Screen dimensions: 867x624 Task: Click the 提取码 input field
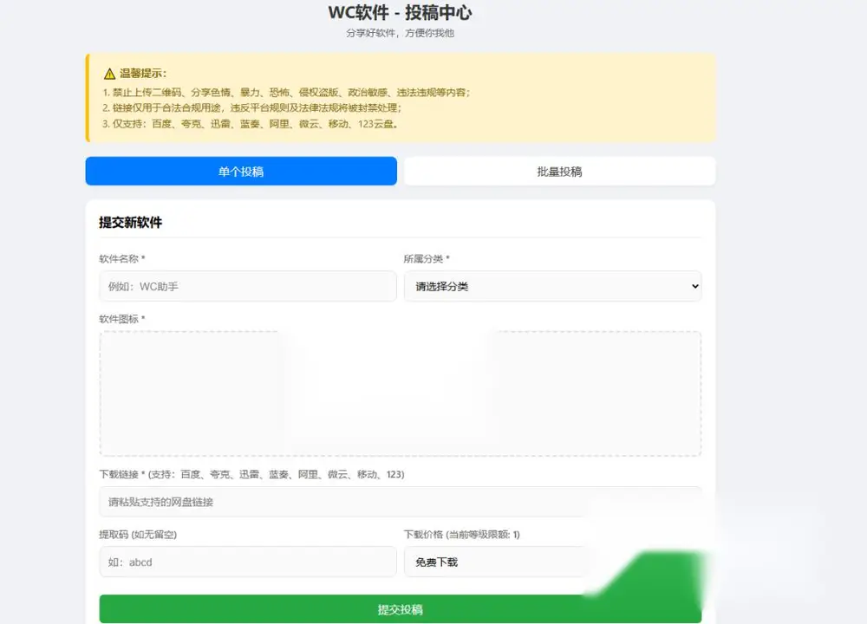click(x=248, y=562)
